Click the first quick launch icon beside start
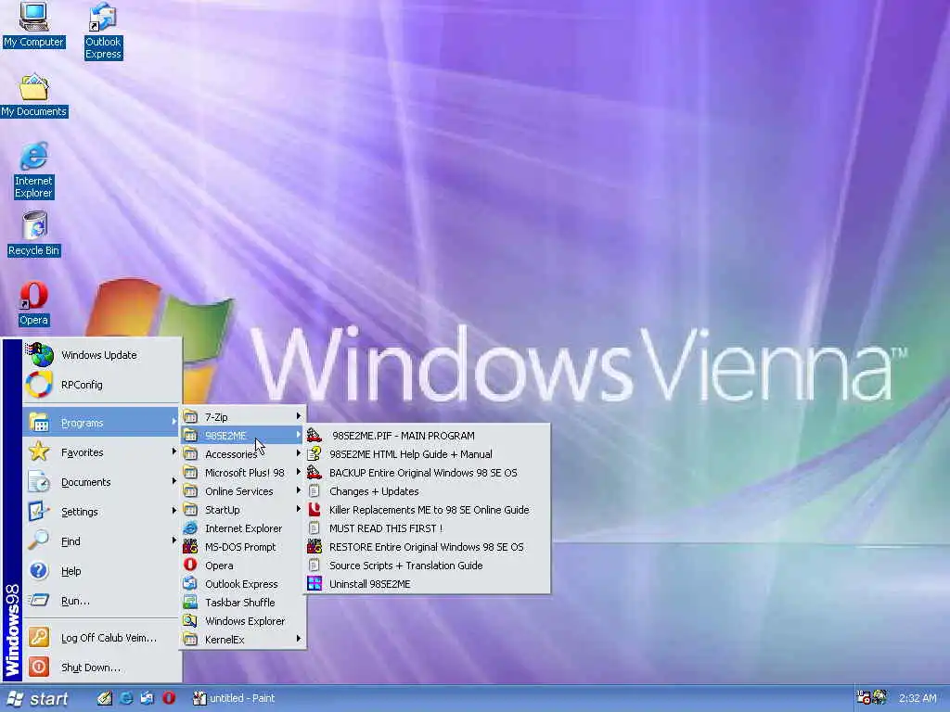 coord(105,698)
